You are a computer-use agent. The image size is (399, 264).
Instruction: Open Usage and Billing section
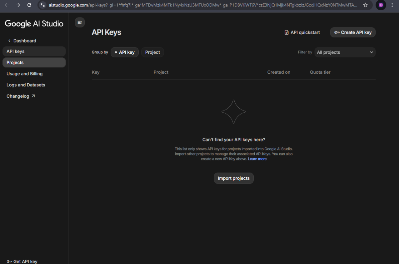pos(25,74)
